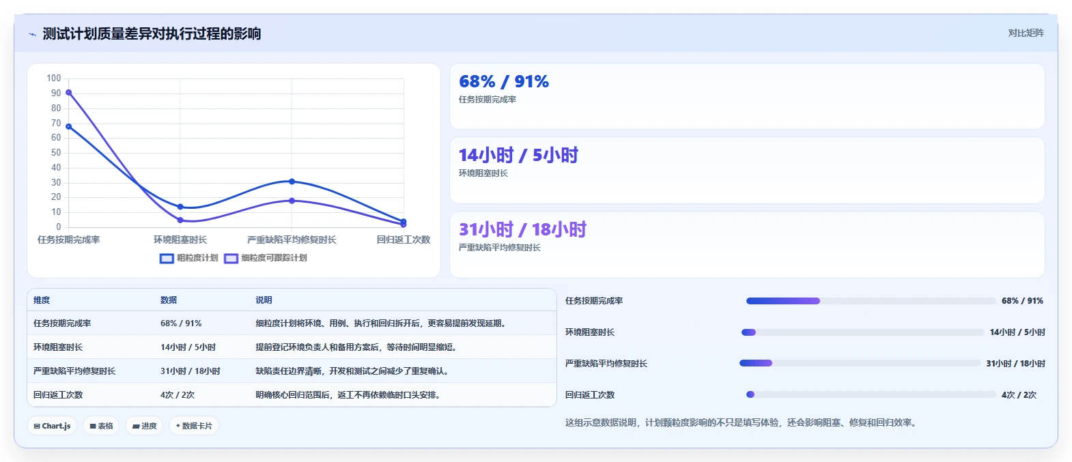Toggle the 细粒度可跟踪计划 legend entry
Viewport: 1072px width, 462px height.
pos(266,258)
